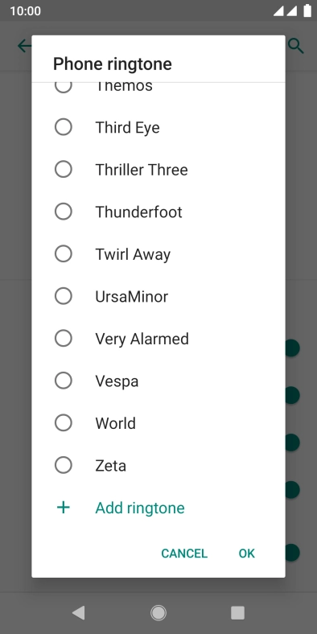
Task: Select Twirl Away ringtone
Action: pyautogui.click(x=158, y=254)
